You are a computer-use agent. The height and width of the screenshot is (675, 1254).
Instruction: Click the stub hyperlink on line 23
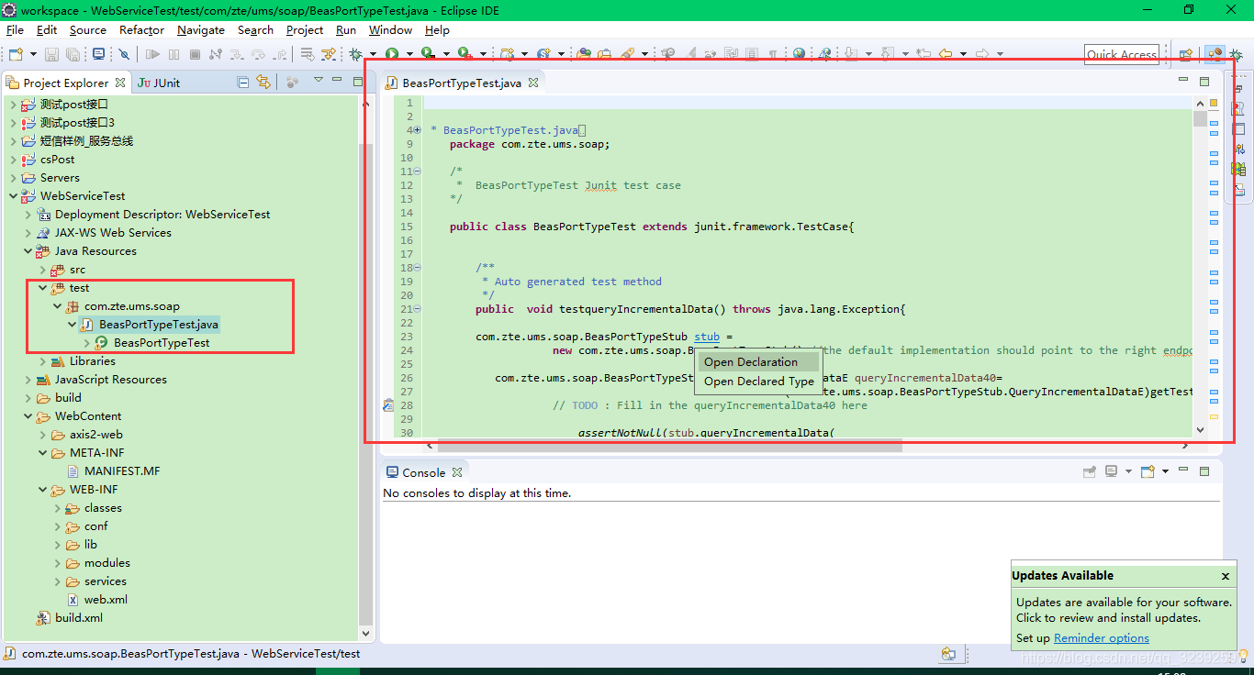pos(707,337)
